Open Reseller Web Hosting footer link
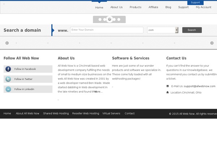 coord(86,113)
